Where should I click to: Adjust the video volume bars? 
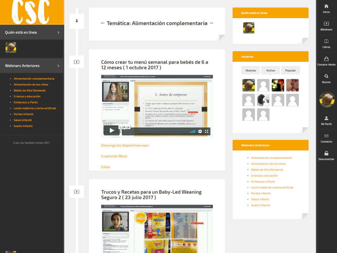tap(192, 132)
